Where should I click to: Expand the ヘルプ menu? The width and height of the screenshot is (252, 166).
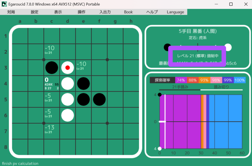pyautogui.click(x=152, y=12)
